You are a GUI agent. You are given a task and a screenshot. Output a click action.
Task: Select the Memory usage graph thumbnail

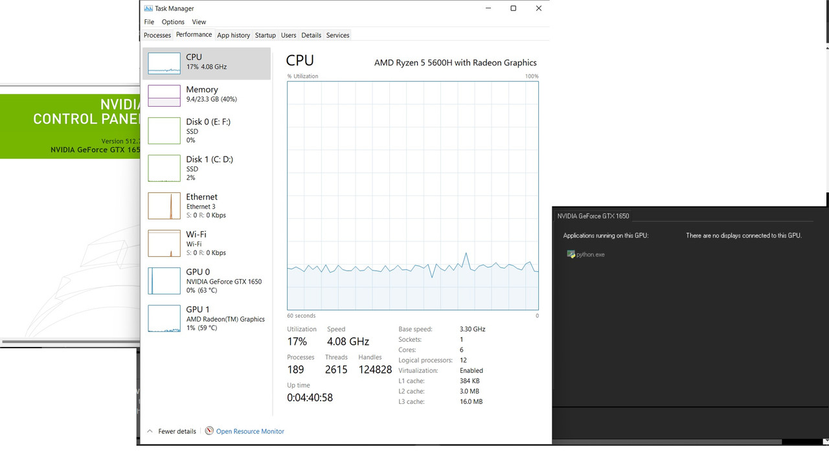(x=164, y=95)
